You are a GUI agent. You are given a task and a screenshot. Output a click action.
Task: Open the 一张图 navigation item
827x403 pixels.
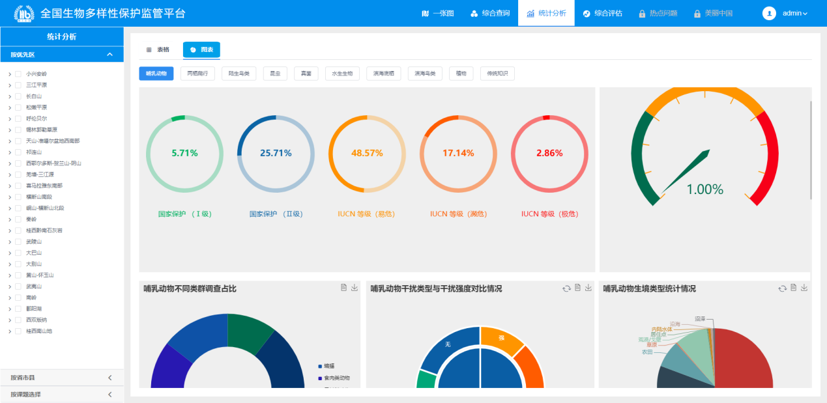click(x=438, y=13)
